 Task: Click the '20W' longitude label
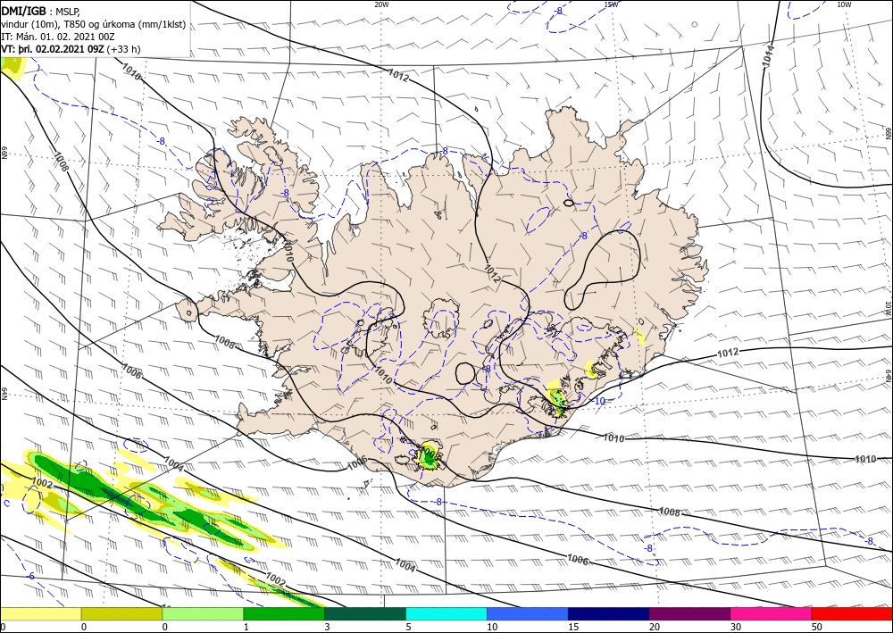point(381,4)
